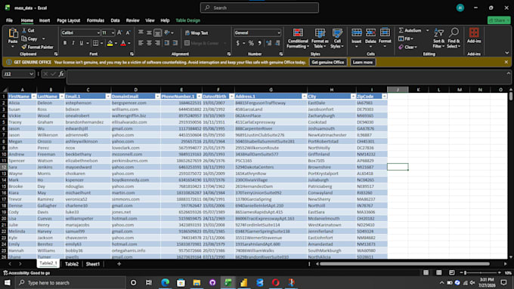
Task: Open the General number format dropdown
Action: point(279,32)
